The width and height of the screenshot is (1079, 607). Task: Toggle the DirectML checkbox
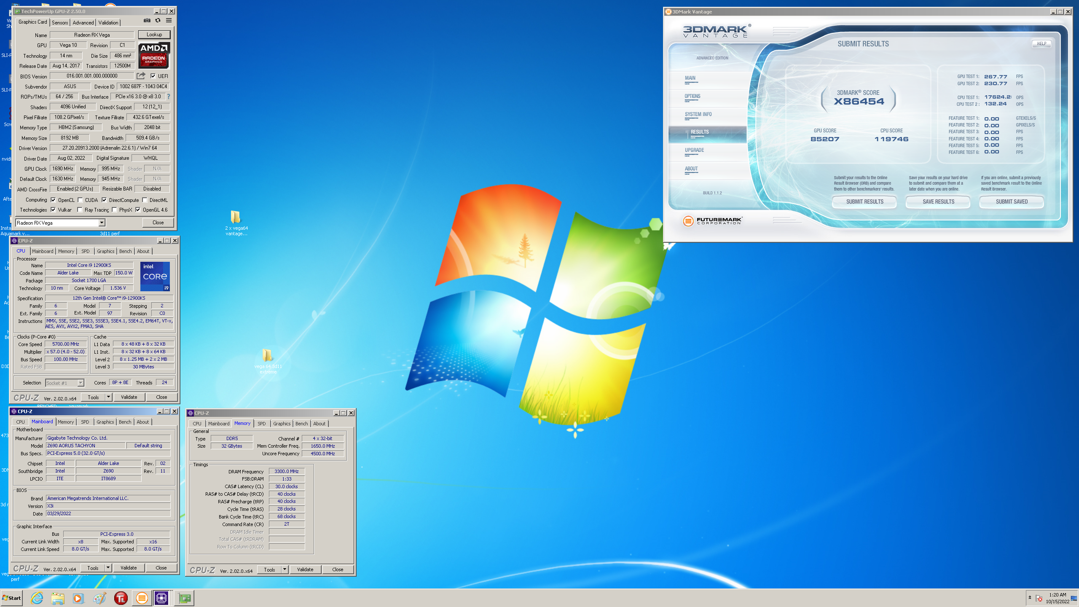[x=145, y=200]
